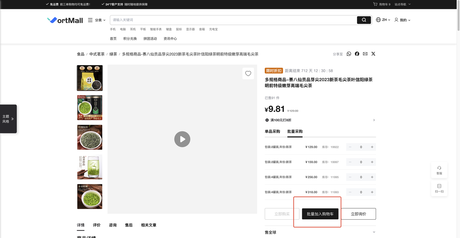Open customer service (客服) headset icon
The image size is (460, 238).
pos(439,170)
